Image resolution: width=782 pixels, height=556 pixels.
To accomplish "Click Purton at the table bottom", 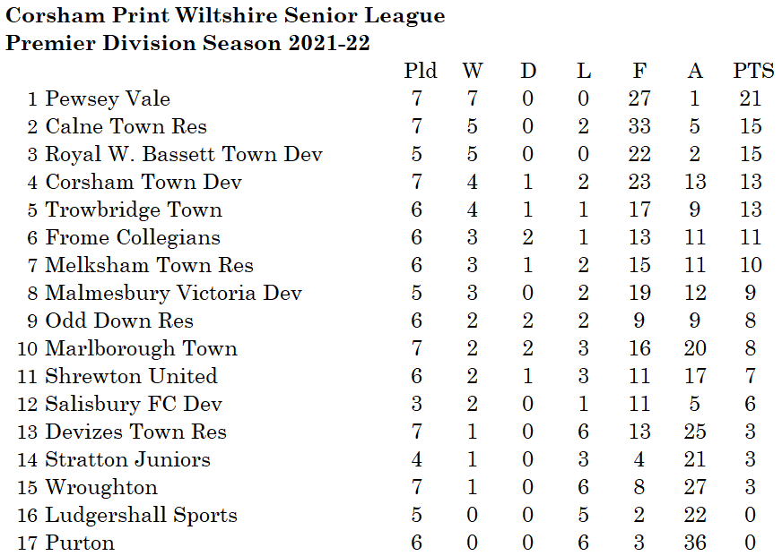I will click(x=80, y=543).
